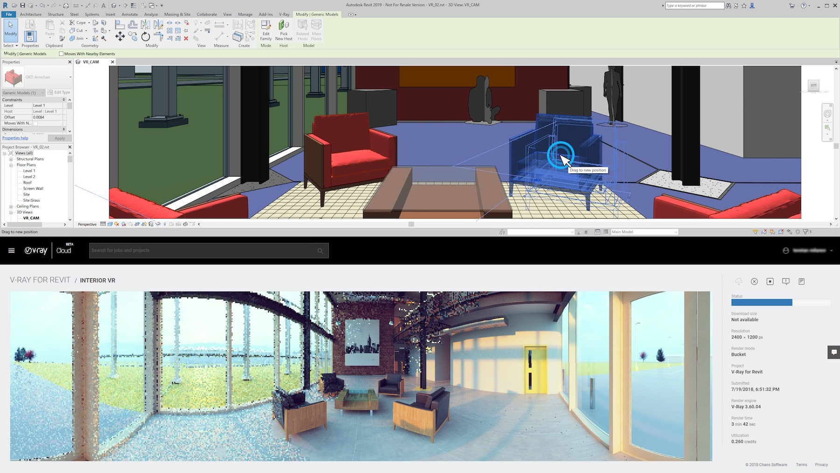Switch to the Massing & Site tab
The width and height of the screenshot is (840, 473).
pos(177,14)
